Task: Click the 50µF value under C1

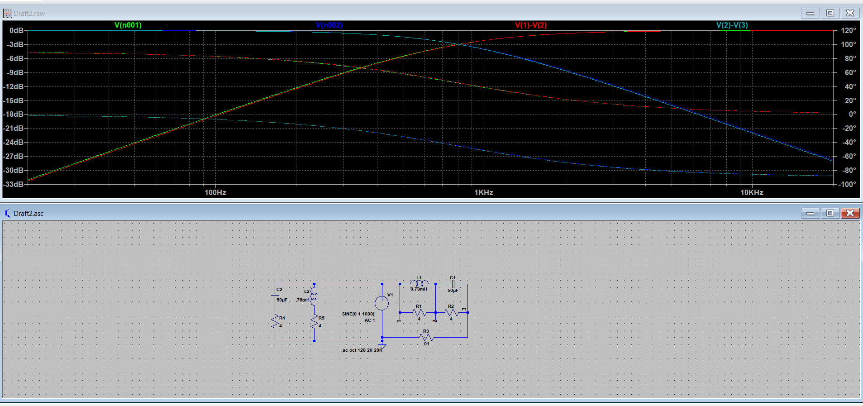Action: pyautogui.click(x=453, y=291)
